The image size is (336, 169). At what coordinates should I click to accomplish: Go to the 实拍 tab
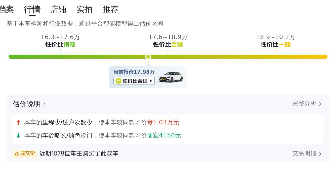point(85,10)
